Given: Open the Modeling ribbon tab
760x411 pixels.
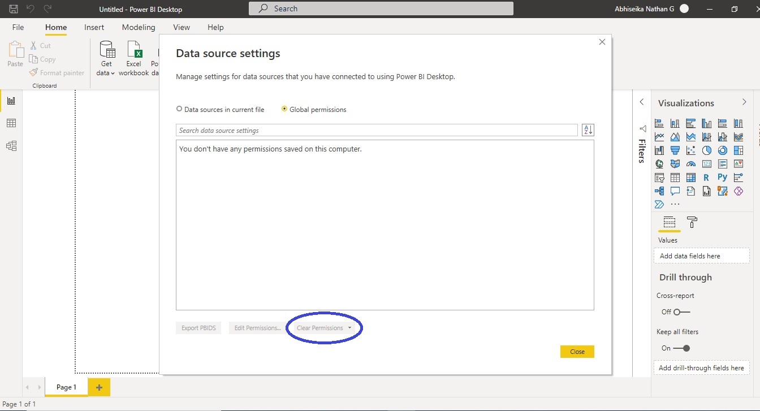Looking at the screenshot, I should point(139,27).
